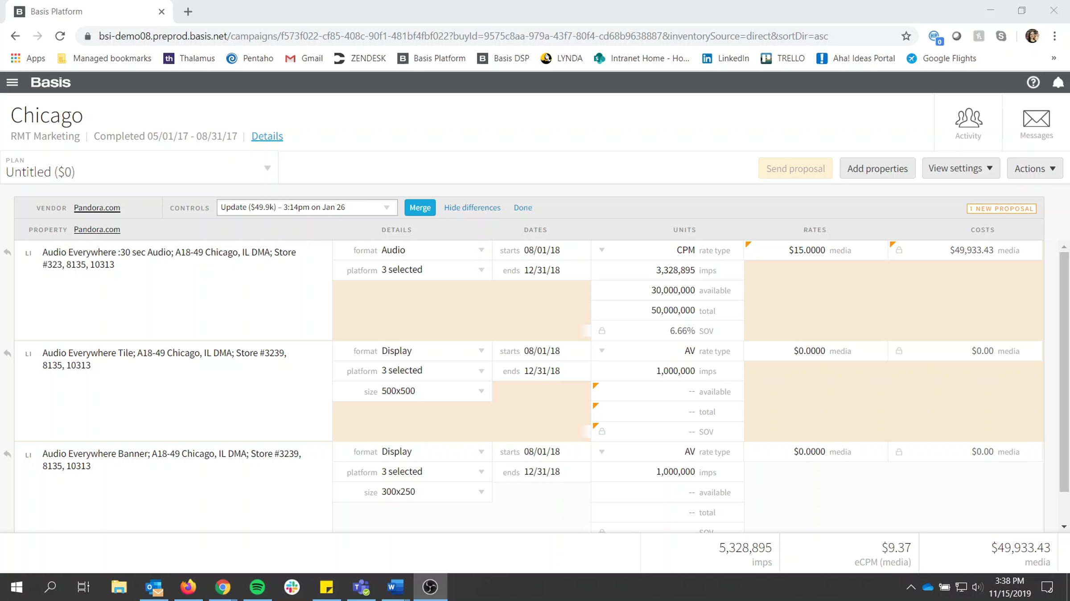Image resolution: width=1070 pixels, height=601 pixels.
Task: Toggle the cost lock on the Tile line item
Action: pos(899,351)
